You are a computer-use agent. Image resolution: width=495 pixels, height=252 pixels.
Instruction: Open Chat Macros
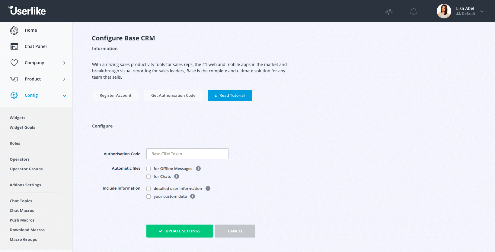coord(22,210)
